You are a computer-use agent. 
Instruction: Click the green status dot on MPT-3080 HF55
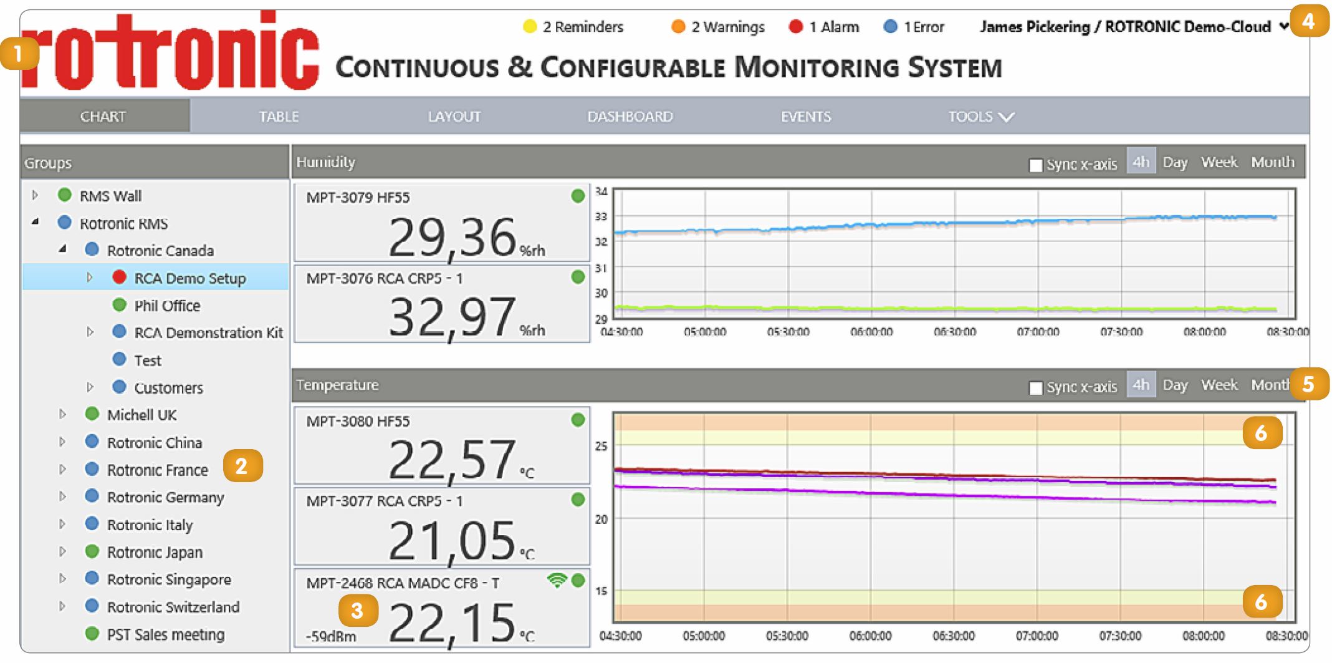pos(578,420)
